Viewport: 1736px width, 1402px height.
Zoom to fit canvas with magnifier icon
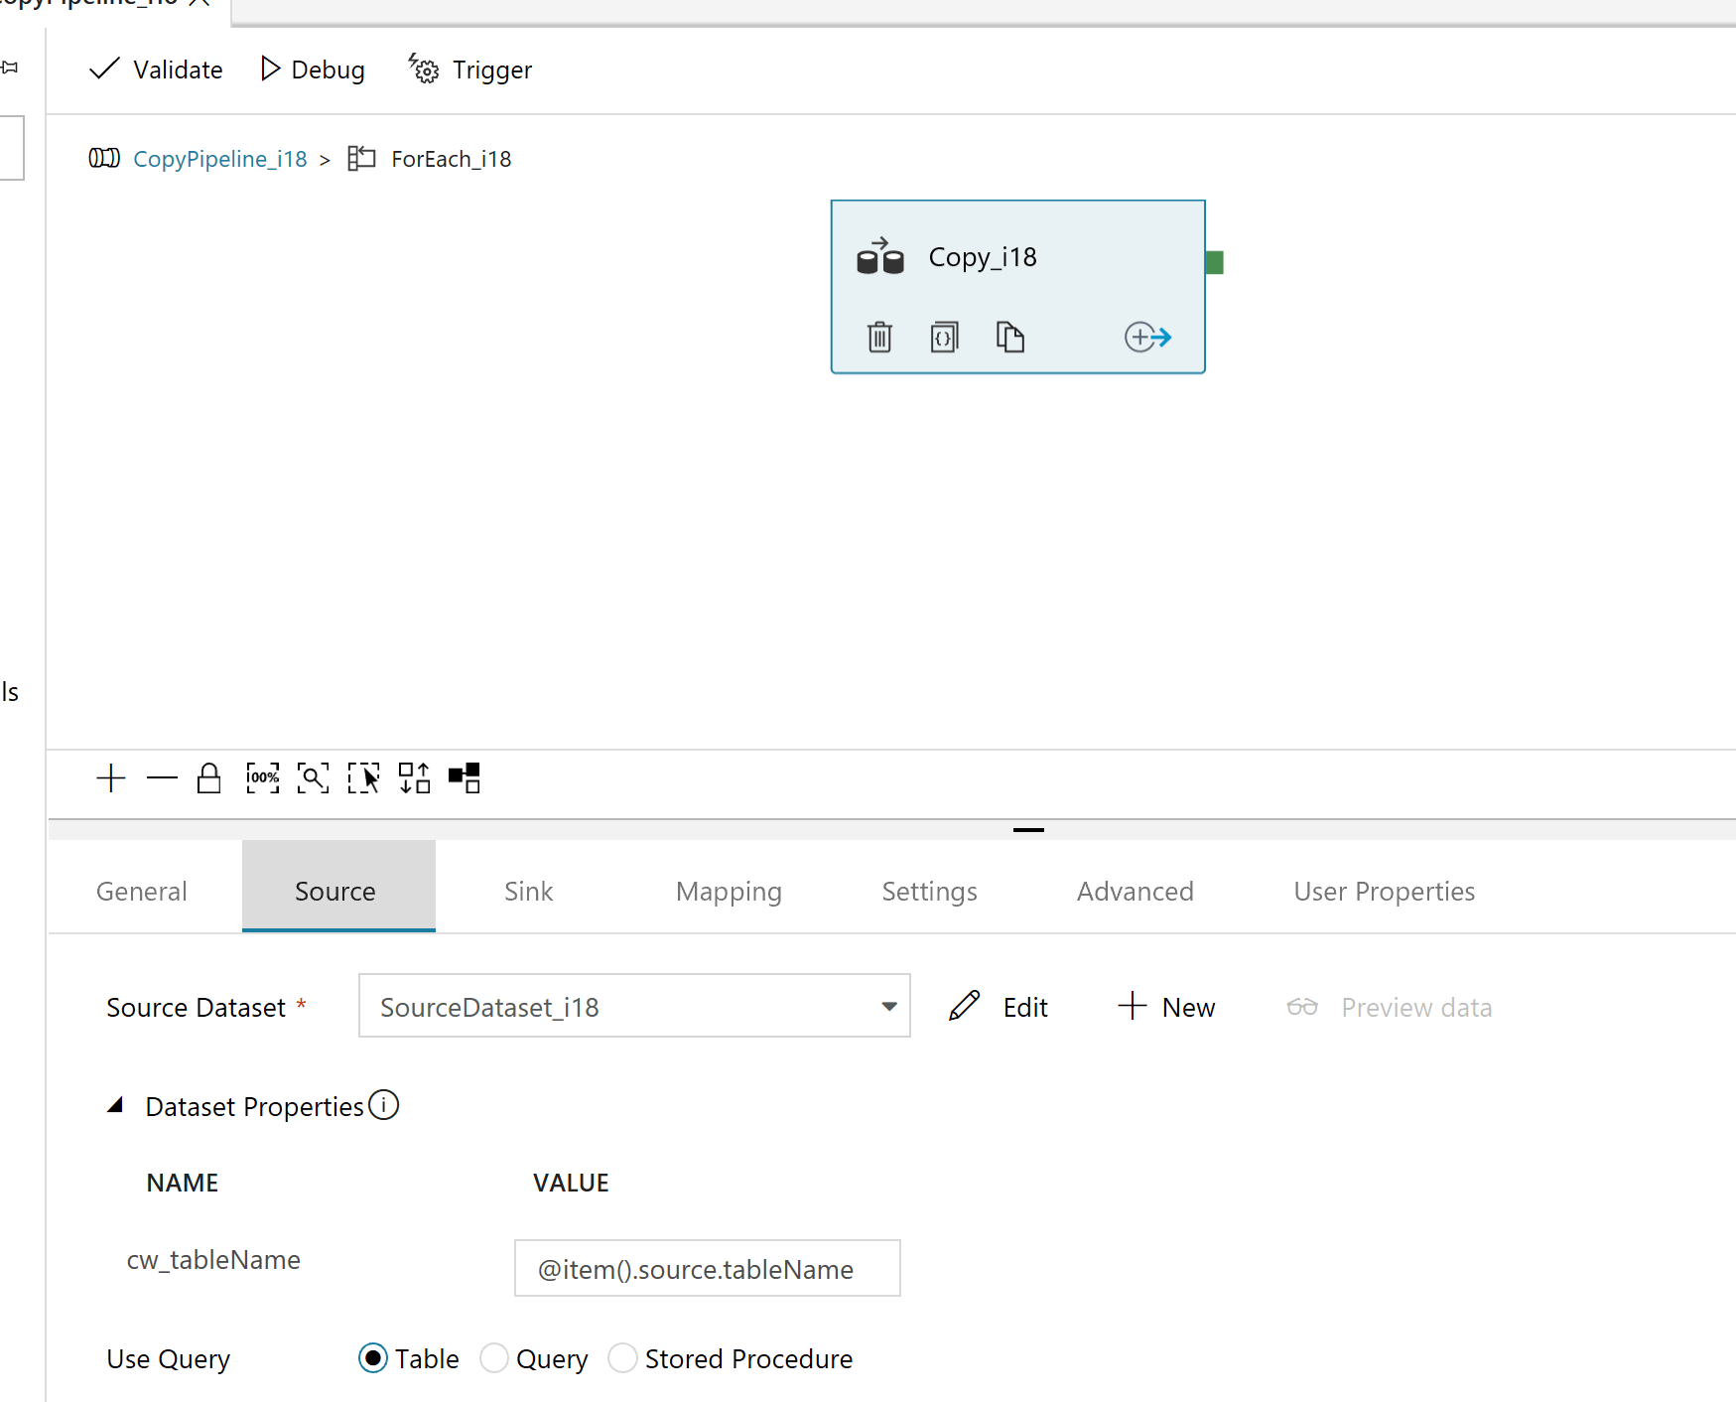[x=314, y=777]
